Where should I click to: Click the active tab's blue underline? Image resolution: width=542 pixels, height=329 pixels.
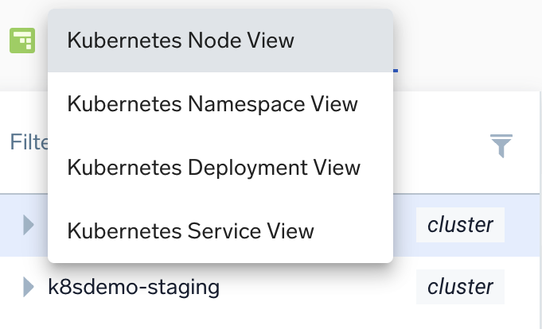(x=396, y=70)
